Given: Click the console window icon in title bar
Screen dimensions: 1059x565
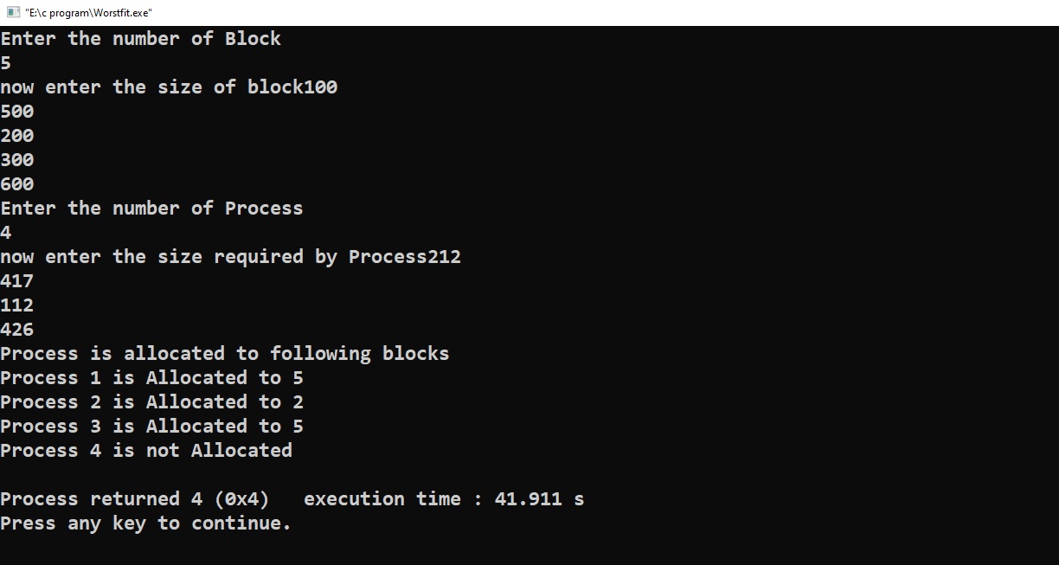Looking at the screenshot, I should (x=12, y=12).
